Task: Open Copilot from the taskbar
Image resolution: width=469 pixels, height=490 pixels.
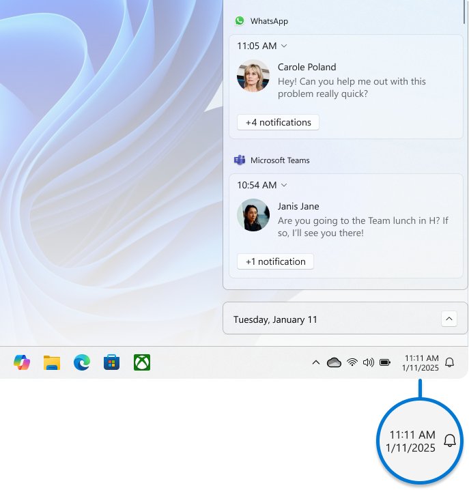Action: point(22,362)
